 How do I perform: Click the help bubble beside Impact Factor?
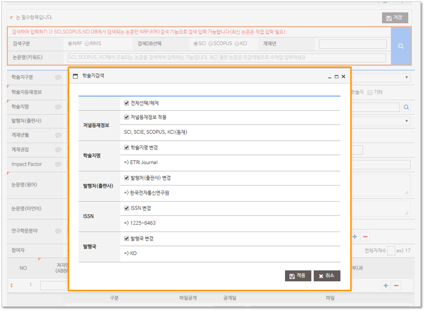click(x=58, y=164)
